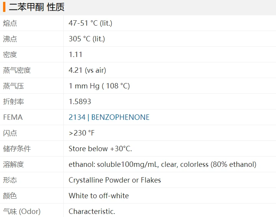This screenshot has width=276, height=217.
Task: Click Crystalline Powder or Flakes value
Action: [x=115, y=180]
